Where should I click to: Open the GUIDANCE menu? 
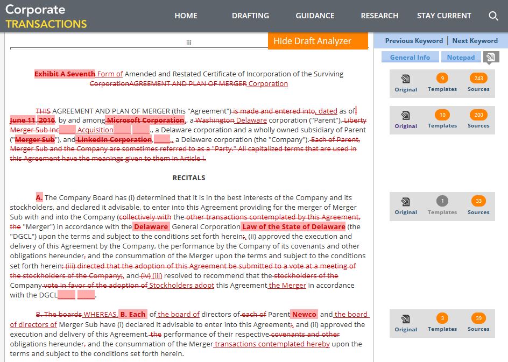click(315, 16)
